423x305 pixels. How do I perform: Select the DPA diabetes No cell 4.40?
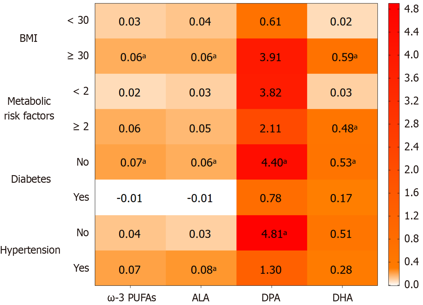pos(272,162)
